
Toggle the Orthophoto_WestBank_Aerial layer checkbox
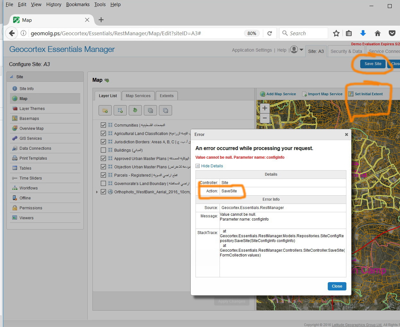(103, 192)
